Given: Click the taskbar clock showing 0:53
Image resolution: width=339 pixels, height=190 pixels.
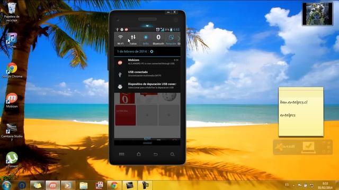Looking at the screenshot, I should (x=325, y=185).
